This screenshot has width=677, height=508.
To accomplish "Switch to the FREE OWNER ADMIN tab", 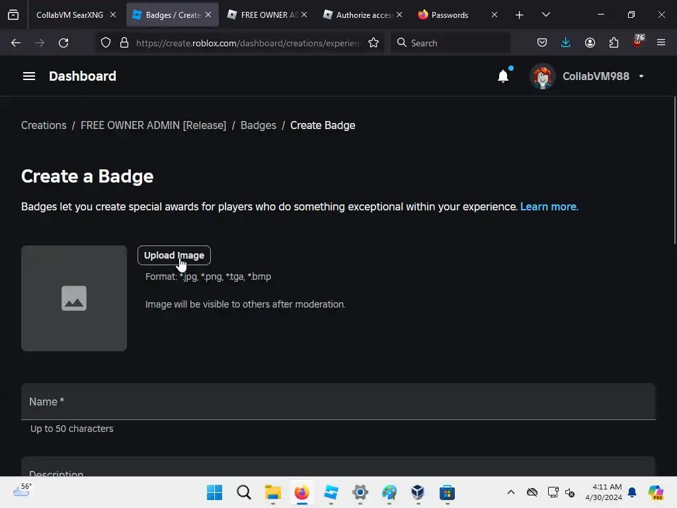I will tap(268, 15).
